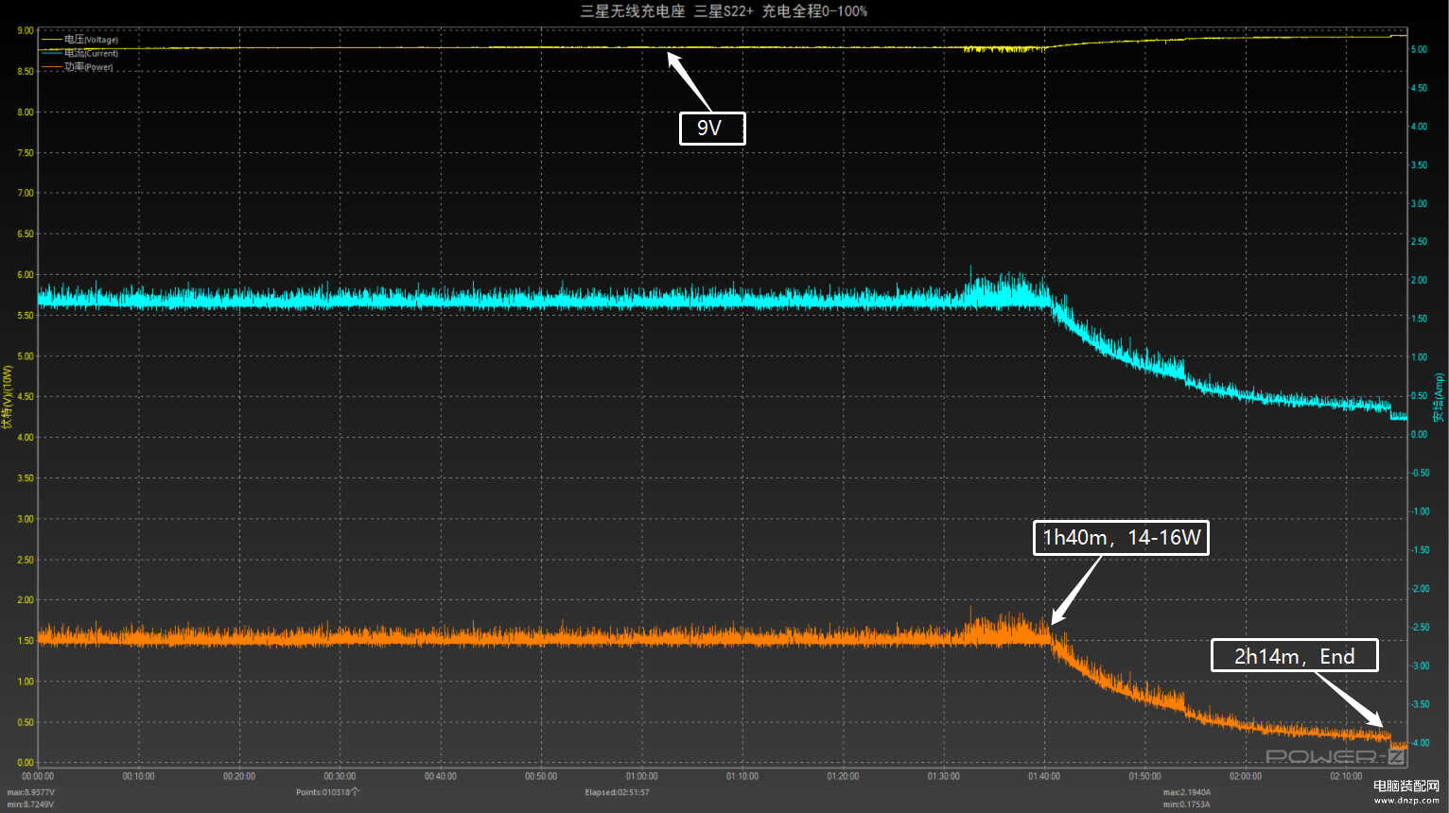This screenshot has height=813, width=1449.
Task: Select the max:8.9377V voltage readout
Action: [31, 792]
